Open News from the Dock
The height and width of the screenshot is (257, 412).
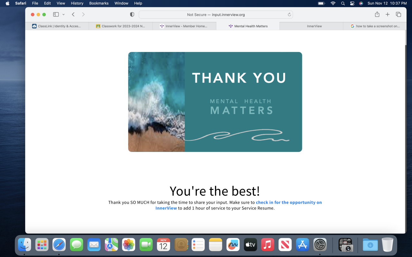[x=285, y=245]
